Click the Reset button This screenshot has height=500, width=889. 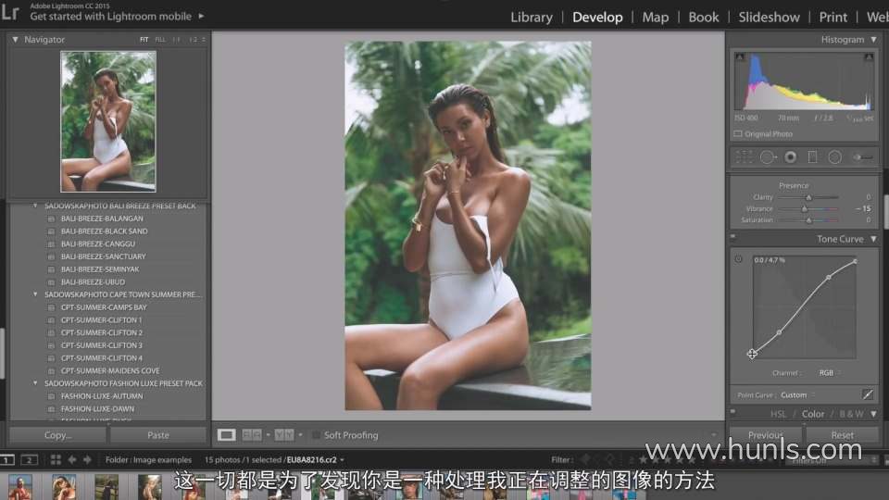point(843,435)
